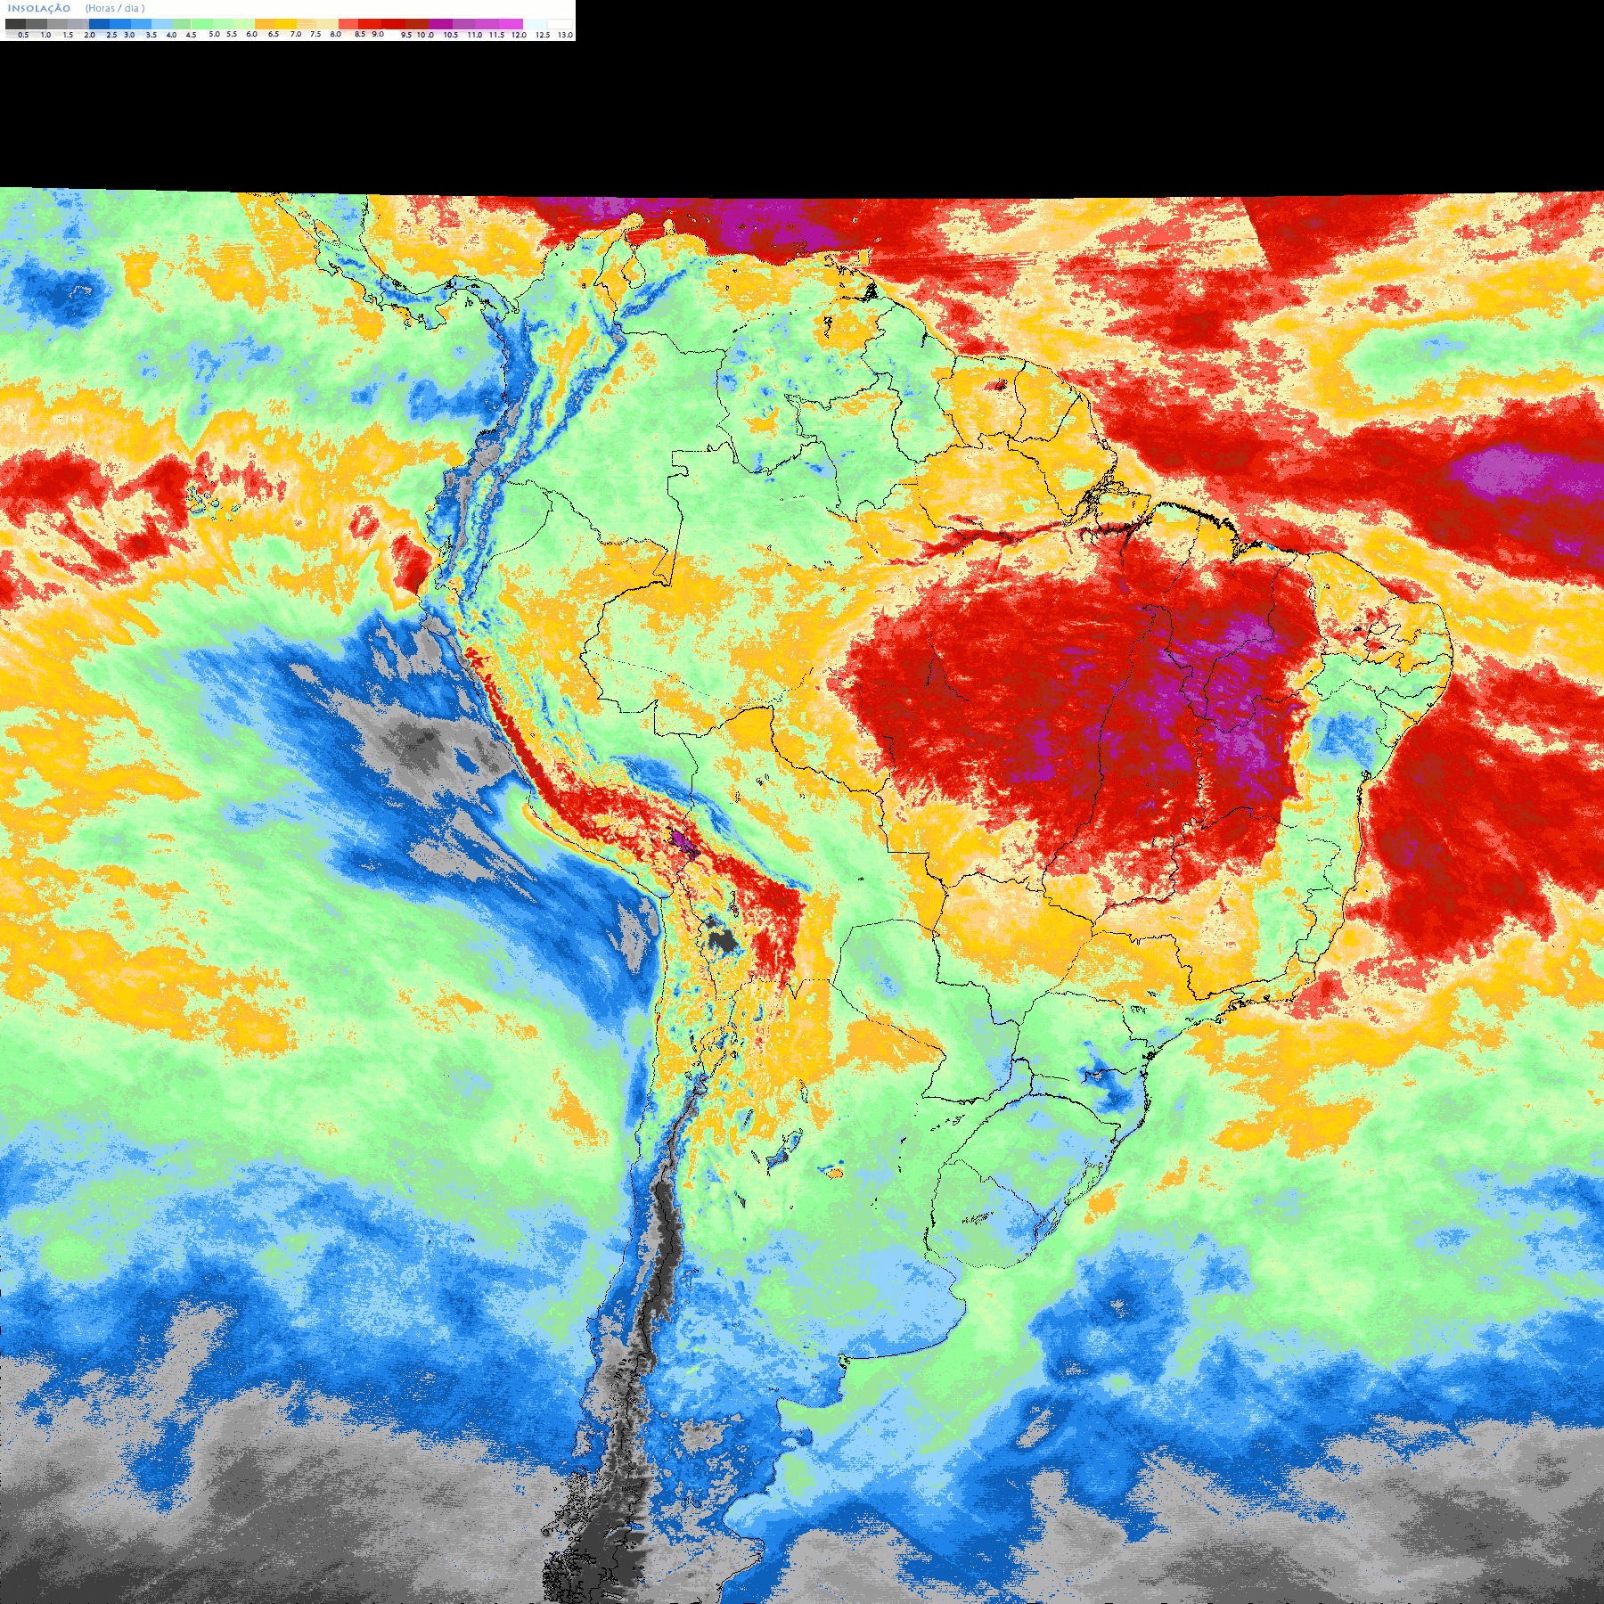The width and height of the screenshot is (1604, 1604).
Task: Click the 5.0 legend value
Action: (214, 34)
